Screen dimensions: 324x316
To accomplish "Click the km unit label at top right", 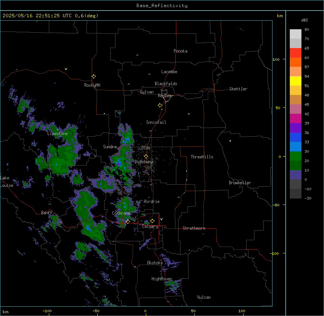I will pyautogui.click(x=280, y=16).
